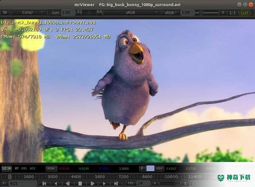This screenshot has width=255, height=187.
Task: Click the sampled pixel color swatch
Action: pyautogui.click(x=150, y=168)
